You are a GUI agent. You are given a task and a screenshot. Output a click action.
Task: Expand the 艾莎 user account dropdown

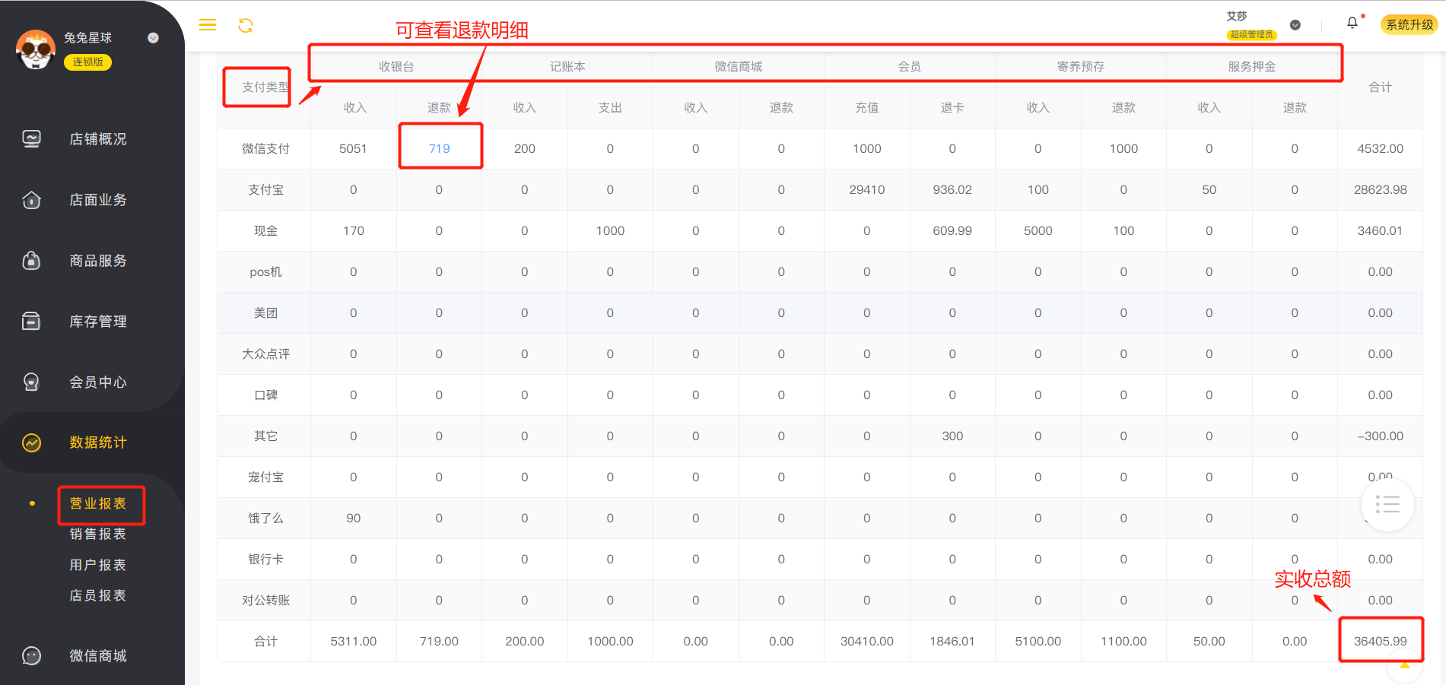point(1295,25)
